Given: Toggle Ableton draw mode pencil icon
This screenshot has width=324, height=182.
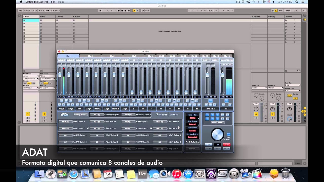Looking at the screenshot, I should [x=273, y=11].
